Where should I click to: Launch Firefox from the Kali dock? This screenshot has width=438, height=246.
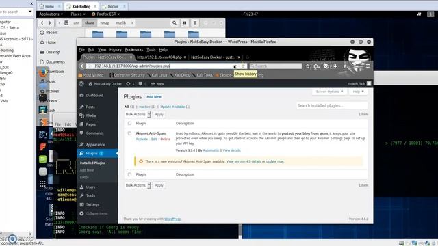coord(42,73)
